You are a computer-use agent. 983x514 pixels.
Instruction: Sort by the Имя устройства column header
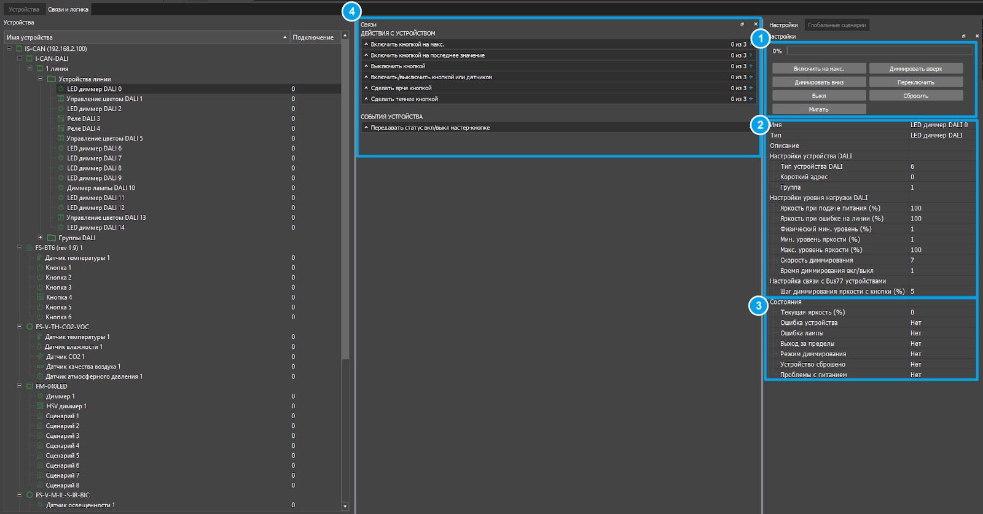click(146, 37)
